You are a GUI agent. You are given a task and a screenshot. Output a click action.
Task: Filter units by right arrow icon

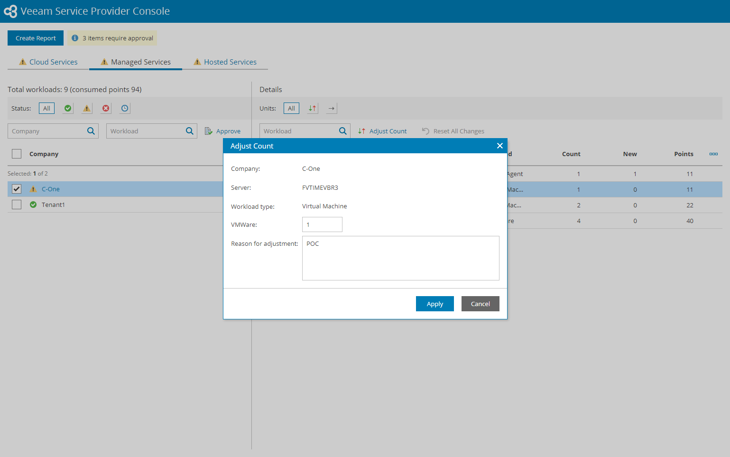click(332, 108)
